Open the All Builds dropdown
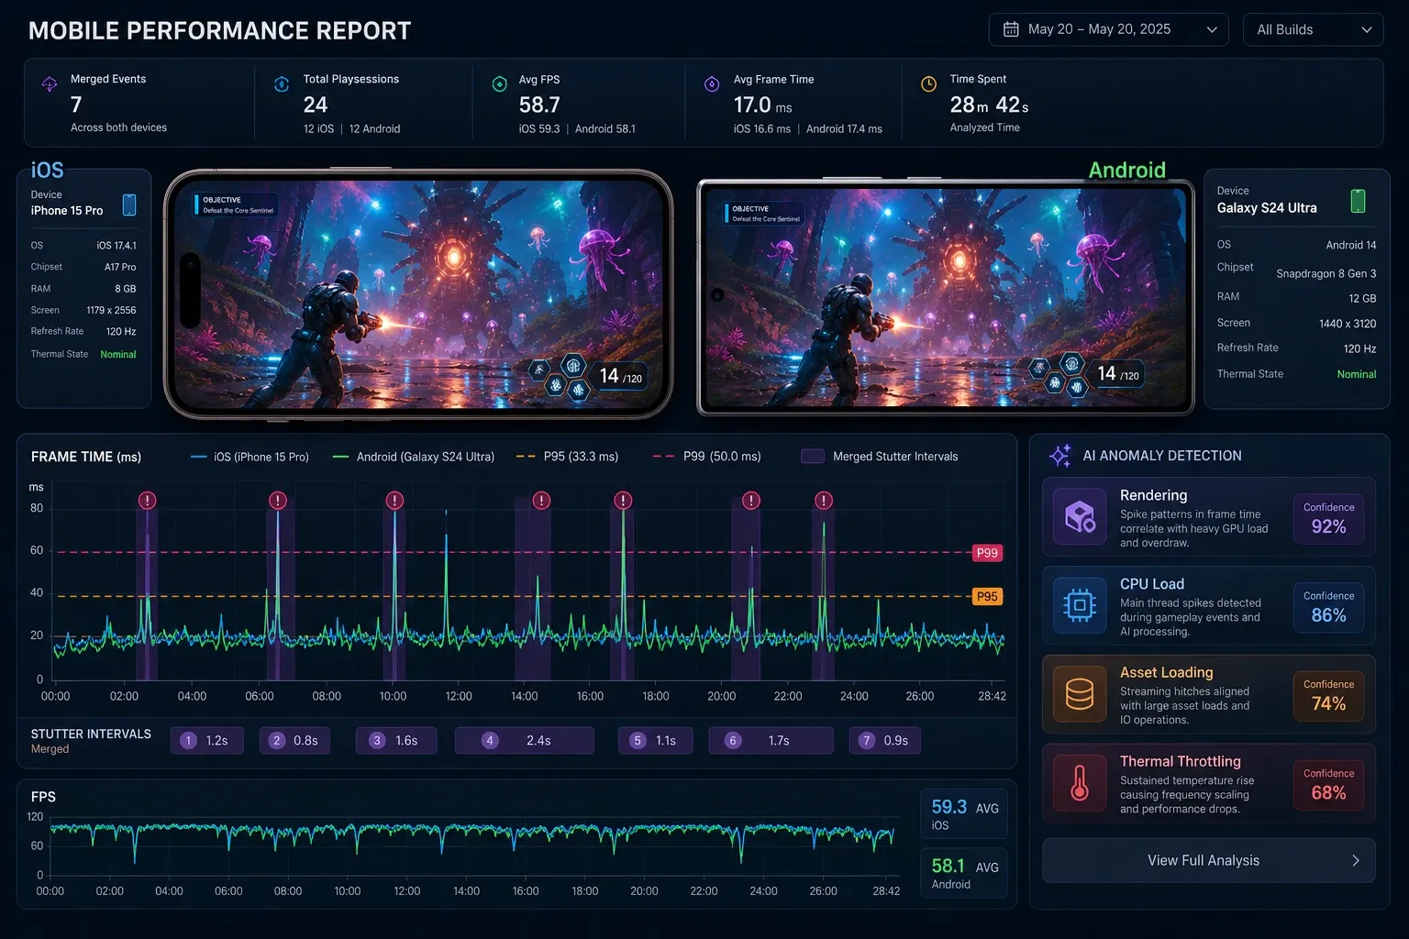This screenshot has height=939, width=1409. (x=1313, y=29)
